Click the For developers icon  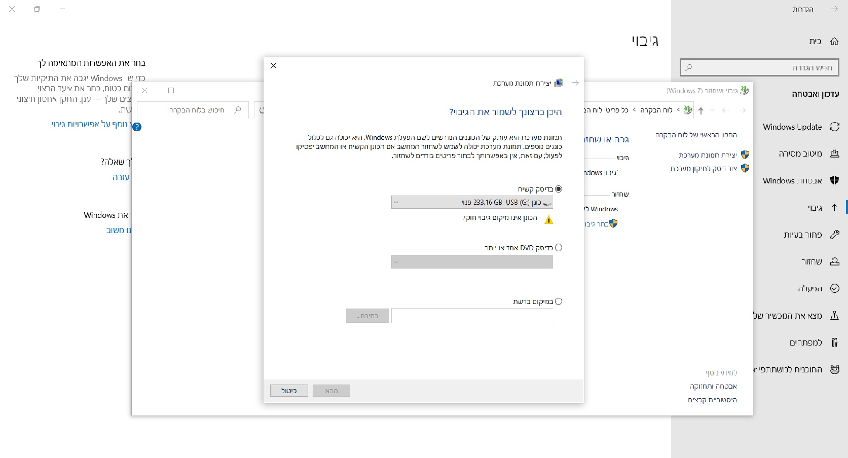(x=834, y=342)
